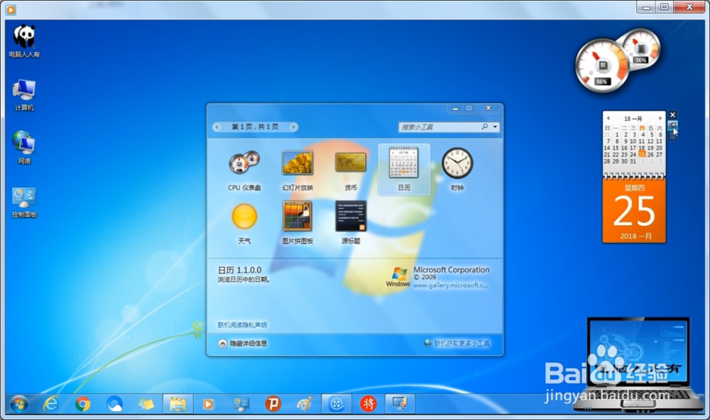Click the small memory meter dial gadget
This screenshot has height=420, width=710.
click(640, 48)
